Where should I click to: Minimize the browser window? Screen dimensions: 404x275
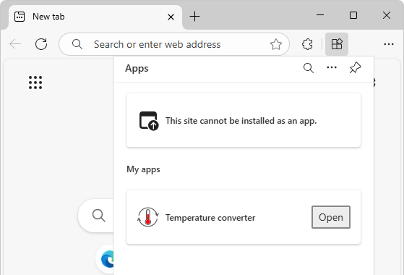pyautogui.click(x=320, y=15)
